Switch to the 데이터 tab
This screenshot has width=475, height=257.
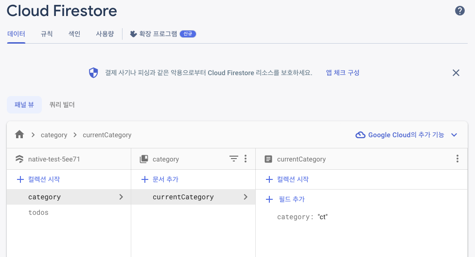[16, 34]
